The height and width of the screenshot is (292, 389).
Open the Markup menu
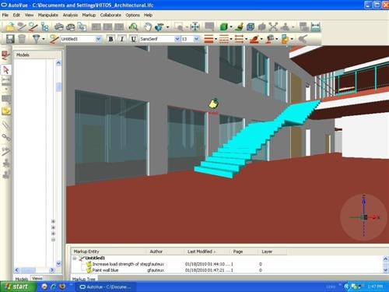coord(89,15)
